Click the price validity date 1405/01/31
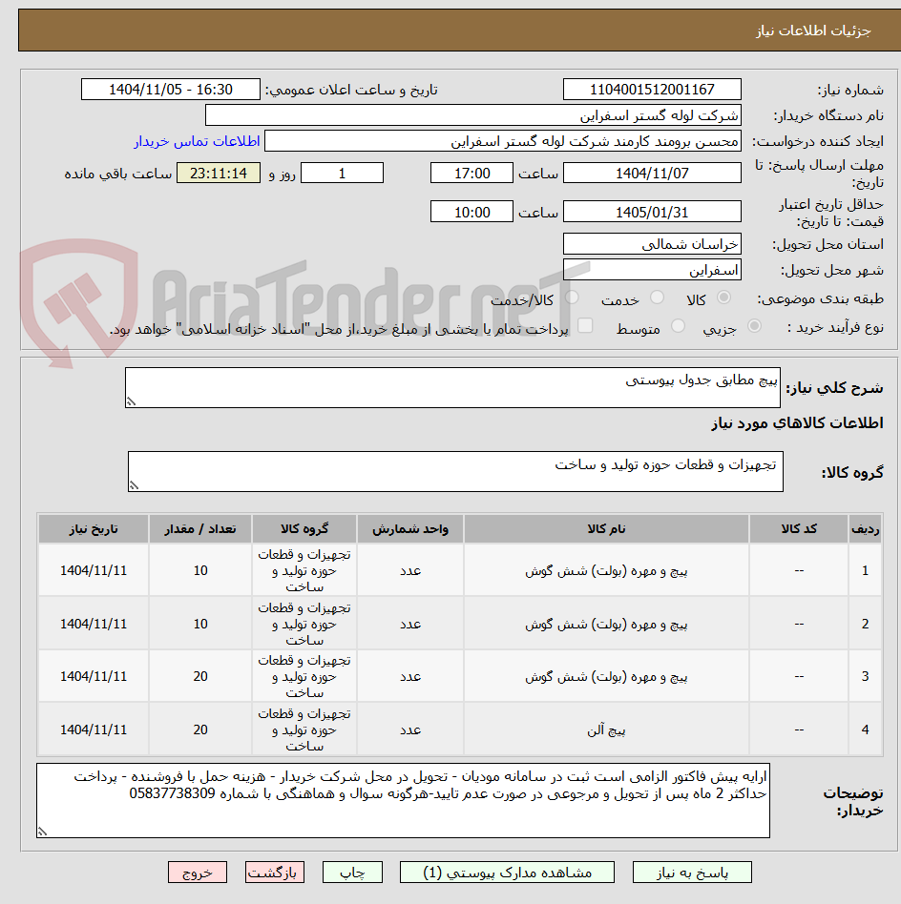Viewport: 901px width, 904px height. tap(652, 212)
